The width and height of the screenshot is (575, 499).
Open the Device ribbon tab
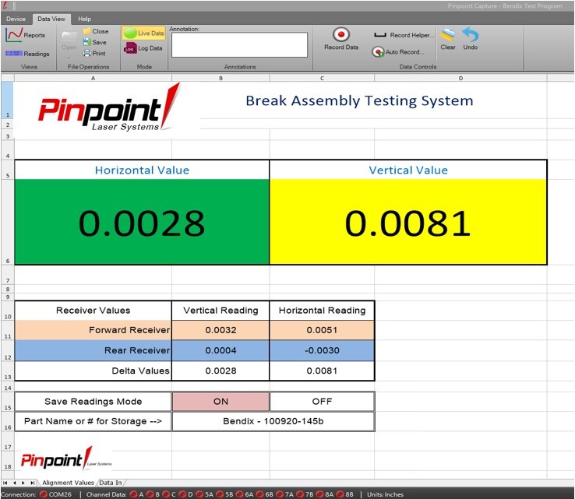pos(16,19)
